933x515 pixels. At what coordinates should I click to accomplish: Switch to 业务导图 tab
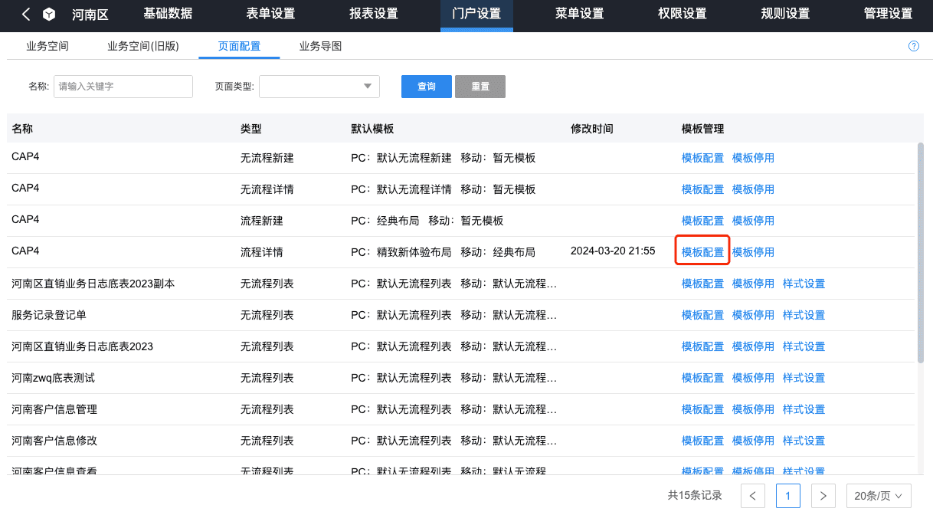(x=320, y=46)
